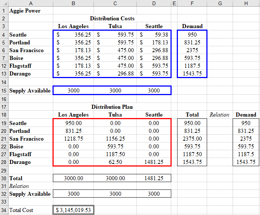
Task: Click the Flagstaff label in row 27
Action: pos(20,154)
